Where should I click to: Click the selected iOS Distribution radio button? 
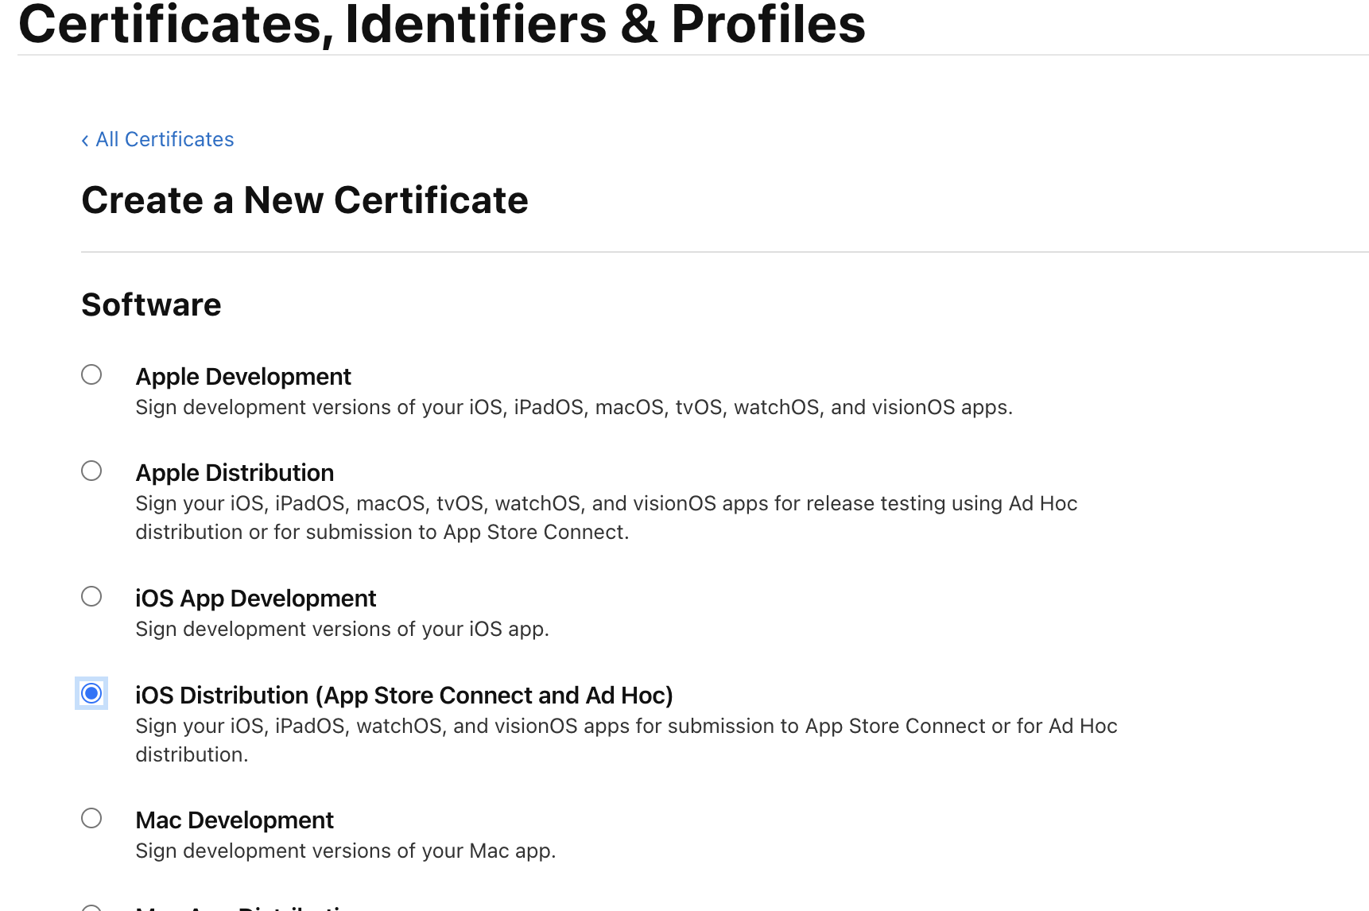91,693
